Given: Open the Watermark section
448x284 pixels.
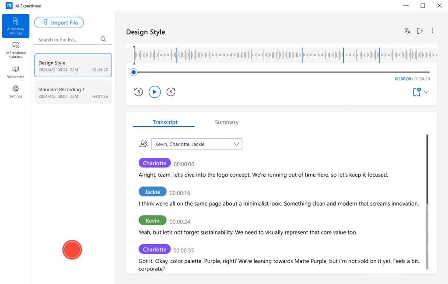Looking at the screenshot, I should [16, 72].
